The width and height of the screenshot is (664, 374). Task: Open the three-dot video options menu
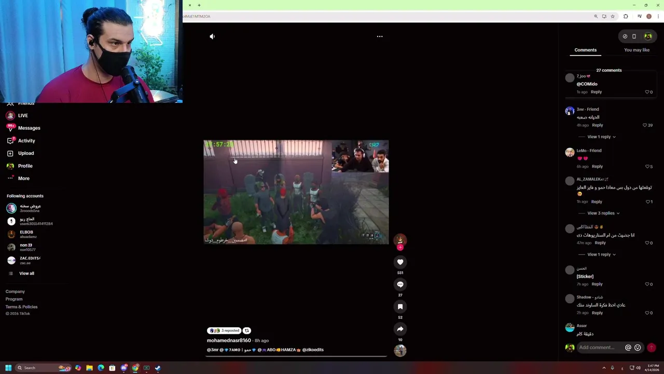coord(380,36)
